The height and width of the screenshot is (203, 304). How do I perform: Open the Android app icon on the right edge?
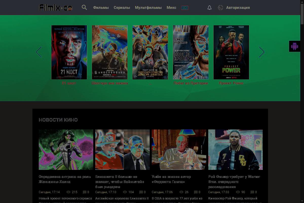pyautogui.click(x=294, y=46)
